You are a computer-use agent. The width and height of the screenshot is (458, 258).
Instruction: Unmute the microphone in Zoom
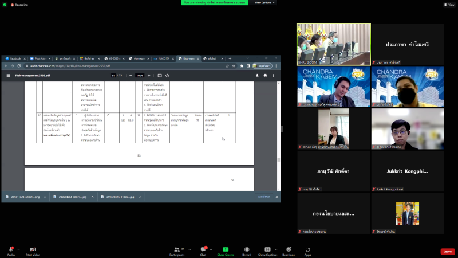click(x=11, y=249)
